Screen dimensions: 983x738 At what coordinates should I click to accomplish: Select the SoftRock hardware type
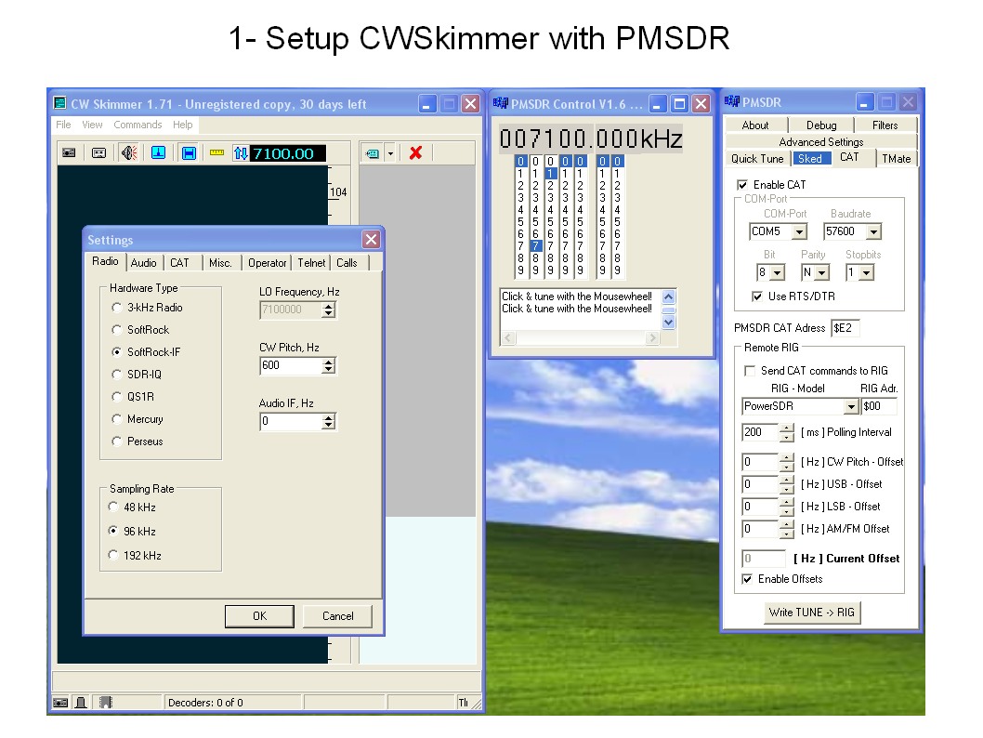(x=117, y=330)
